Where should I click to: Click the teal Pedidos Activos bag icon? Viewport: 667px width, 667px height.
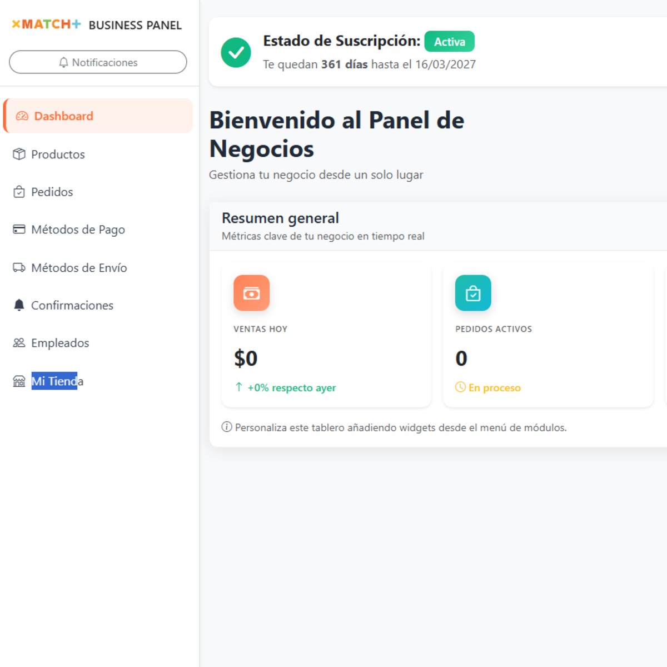pos(473,293)
